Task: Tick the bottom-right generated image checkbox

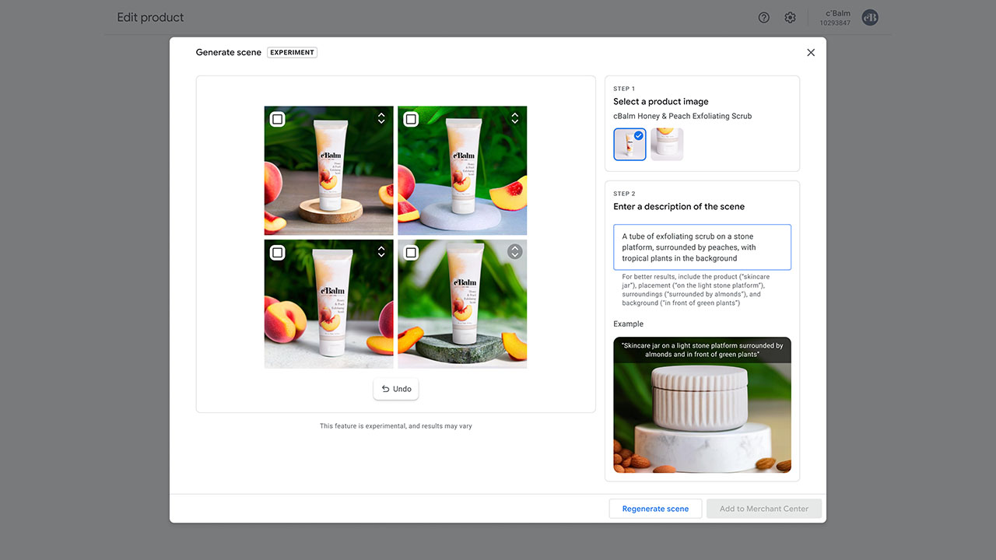Action: click(x=411, y=253)
